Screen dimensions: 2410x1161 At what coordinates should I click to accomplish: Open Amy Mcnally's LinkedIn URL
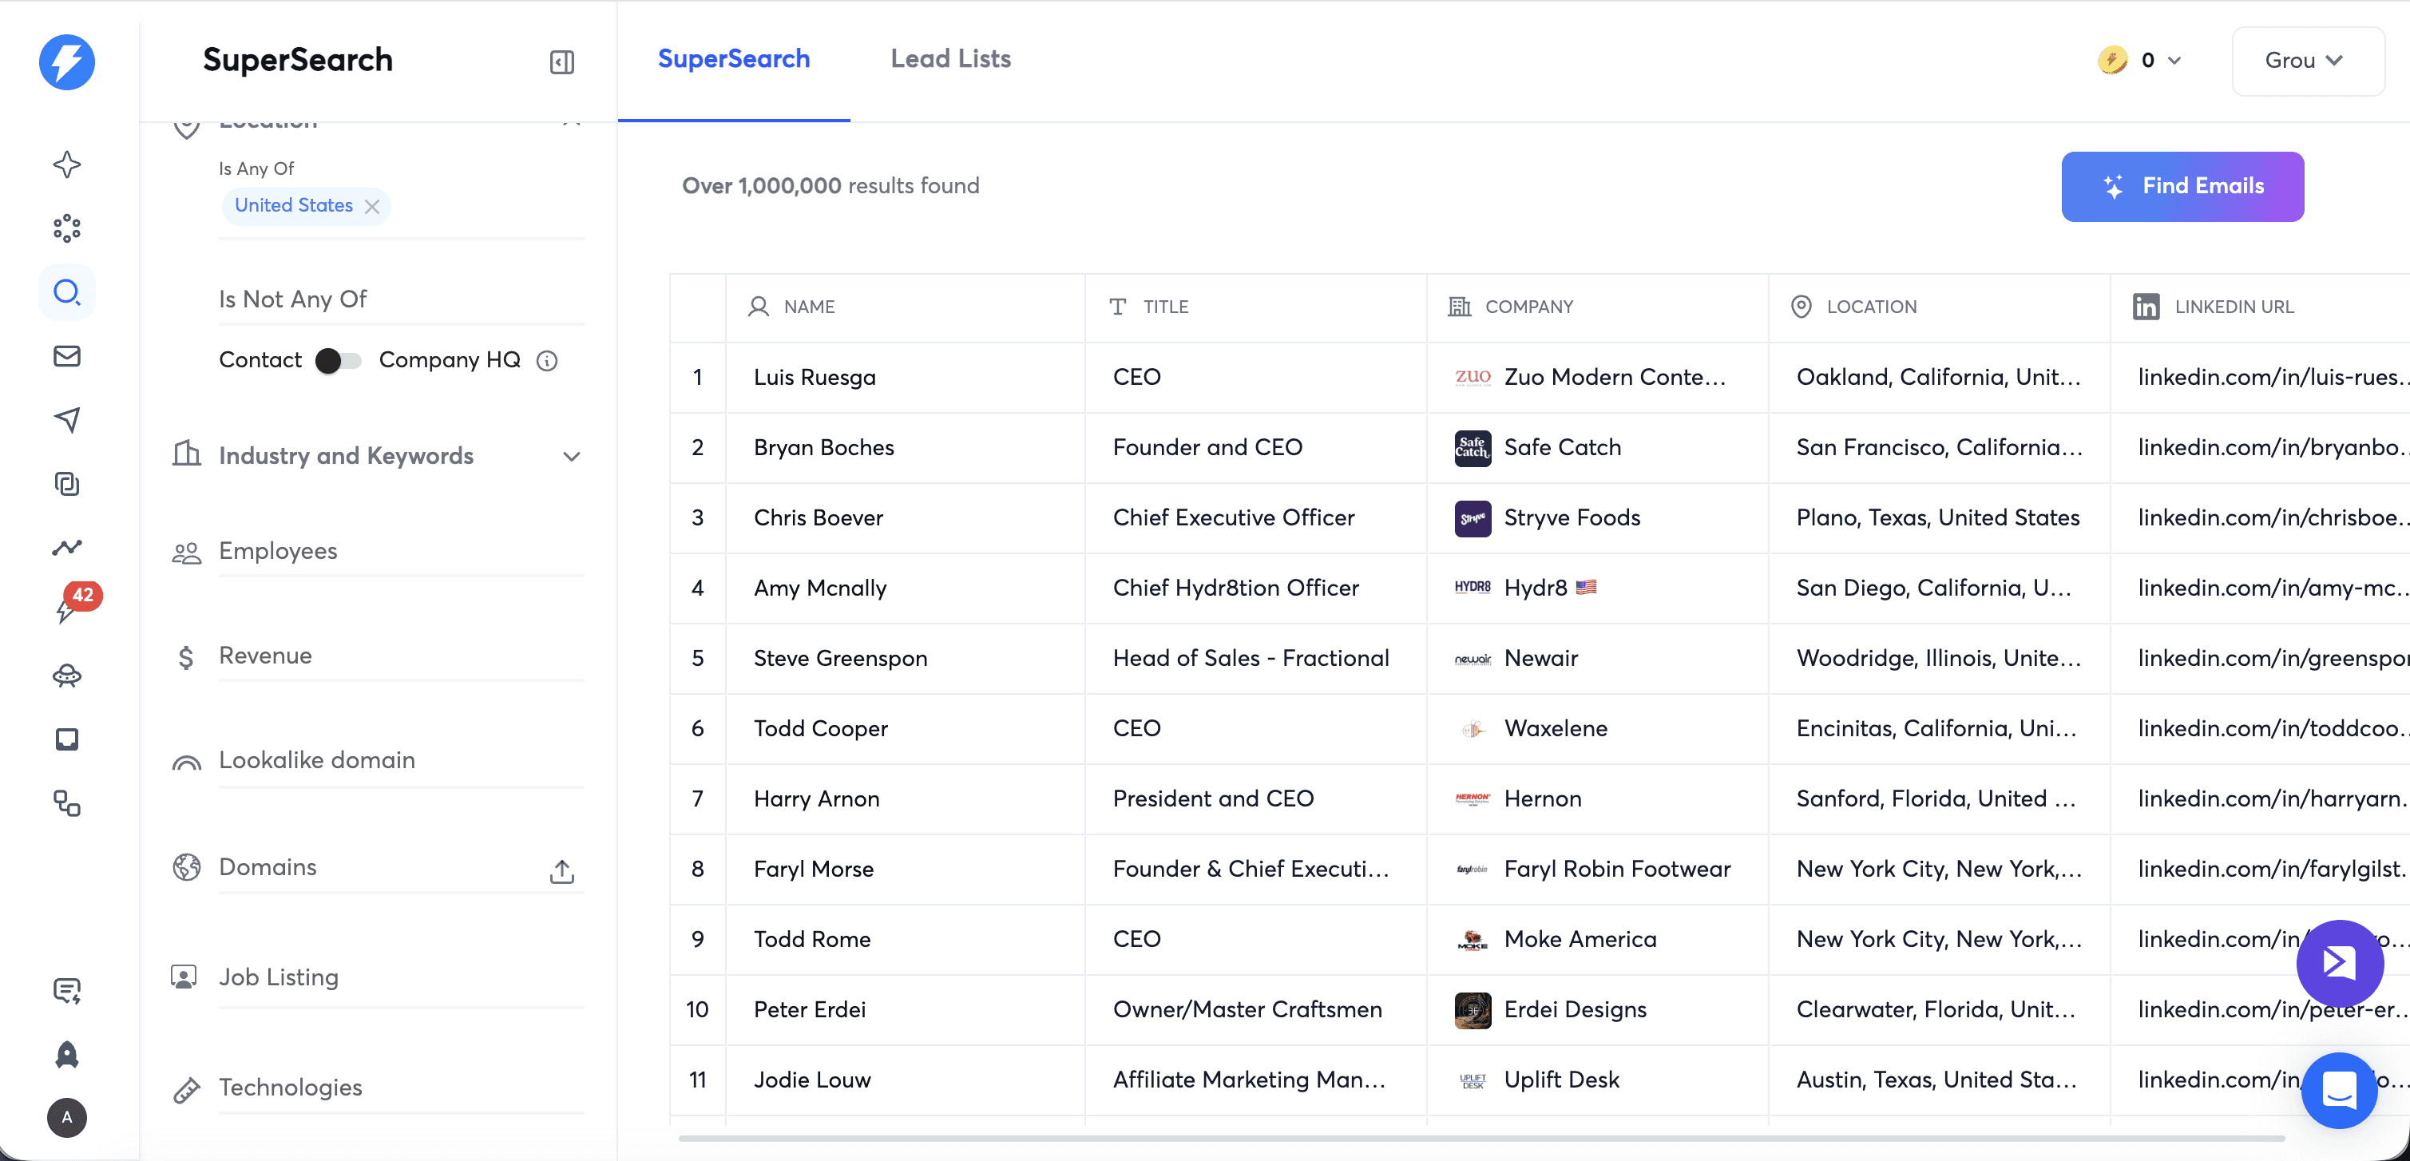tap(2272, 588)
